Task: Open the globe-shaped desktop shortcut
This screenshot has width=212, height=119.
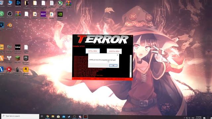Action: click(x=60, y=4)
